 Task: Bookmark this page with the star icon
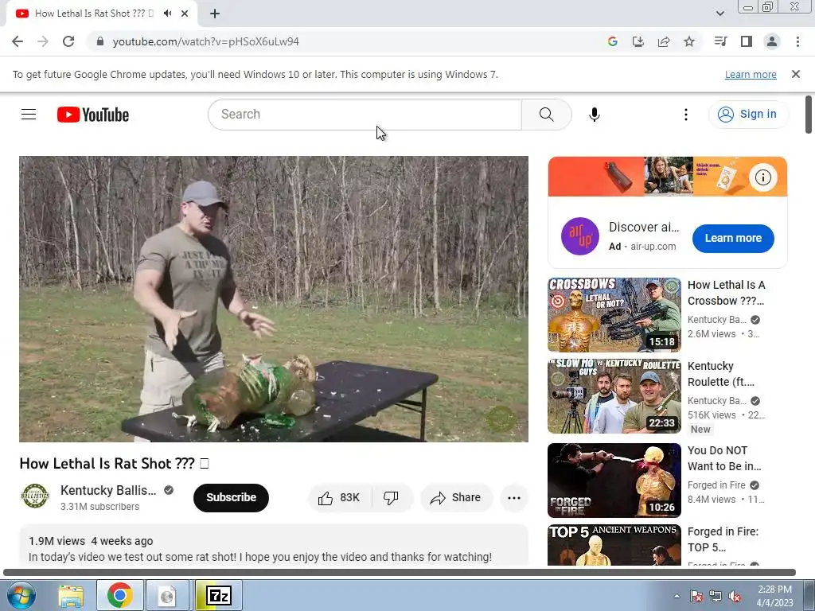pos(689,41)
